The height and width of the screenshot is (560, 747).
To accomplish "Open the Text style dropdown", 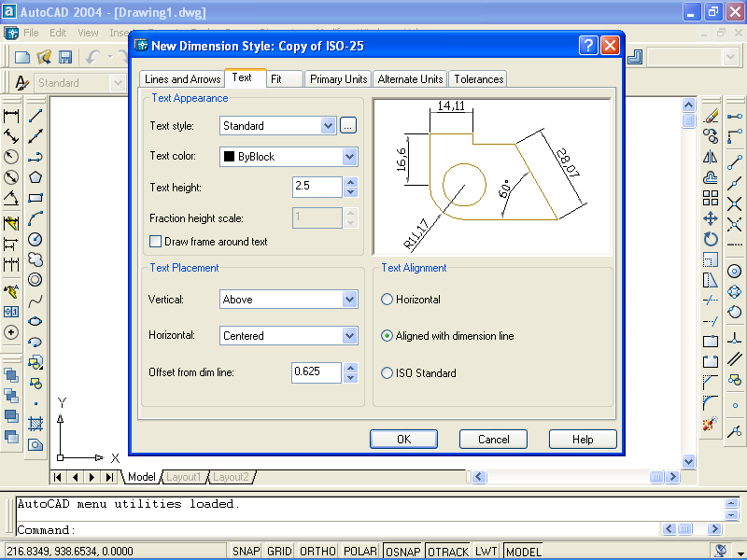I will [328, 126].
